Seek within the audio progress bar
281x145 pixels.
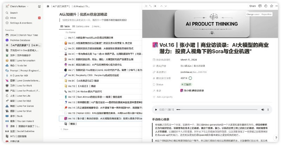(x=217, y=110)
